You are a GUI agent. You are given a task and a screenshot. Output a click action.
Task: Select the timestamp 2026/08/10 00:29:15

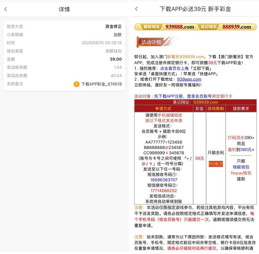pos(102,43)
